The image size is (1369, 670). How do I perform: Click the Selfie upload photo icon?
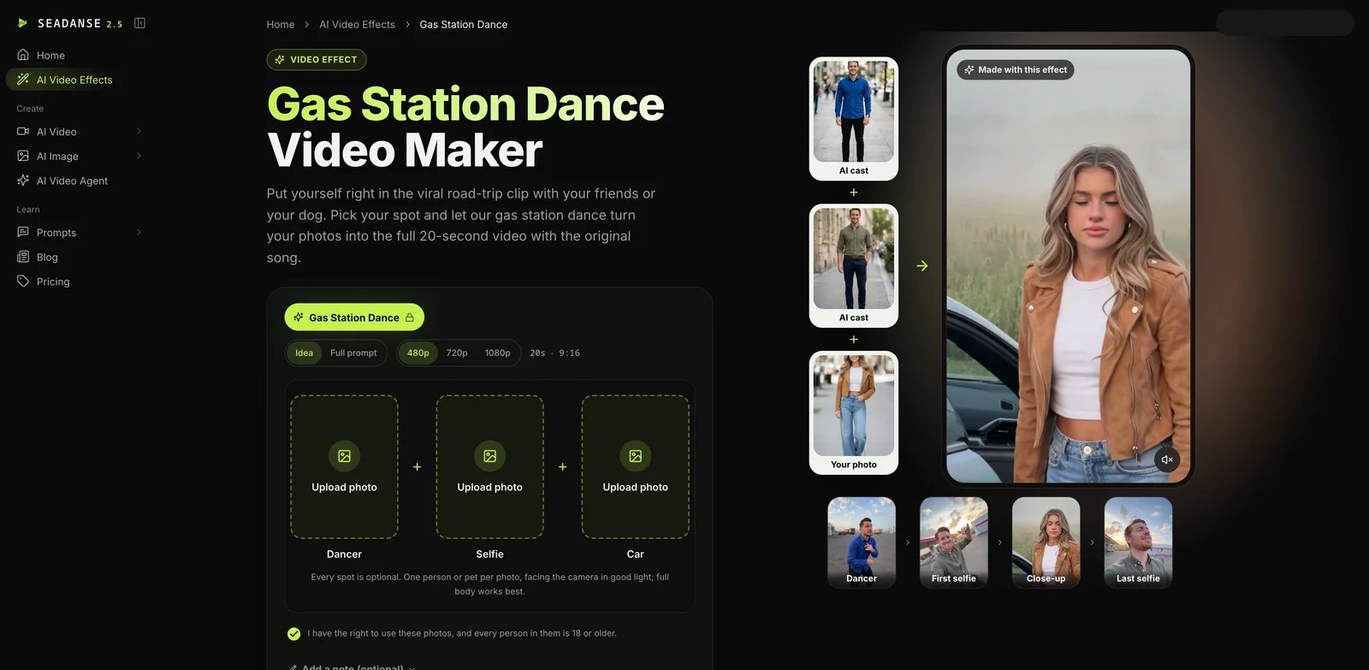[489, 456]
